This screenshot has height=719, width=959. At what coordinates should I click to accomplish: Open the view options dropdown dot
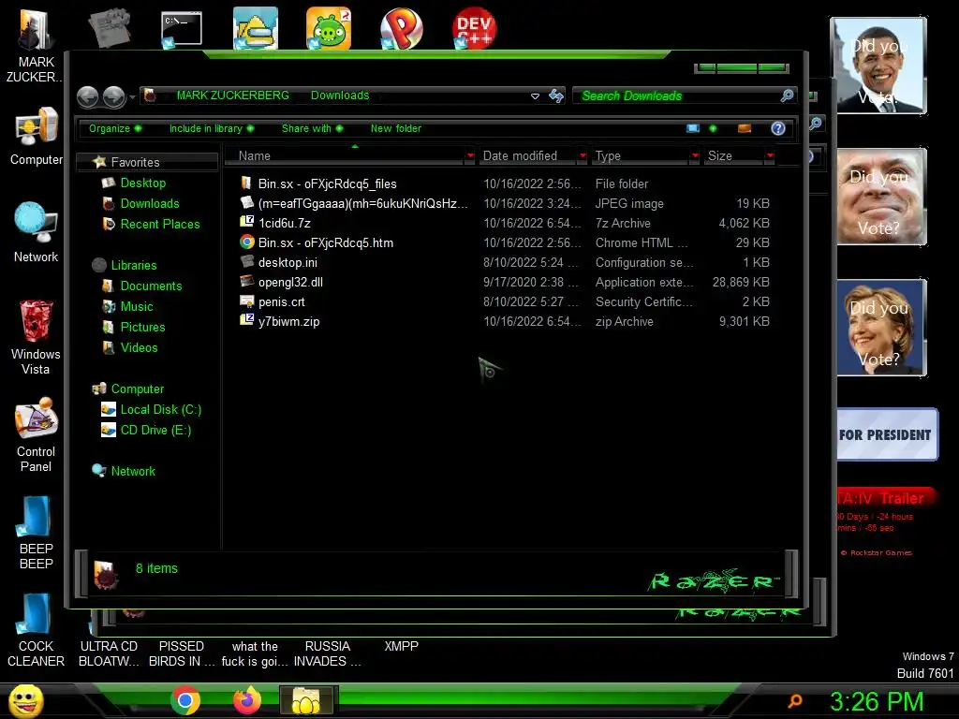point(713,128)
